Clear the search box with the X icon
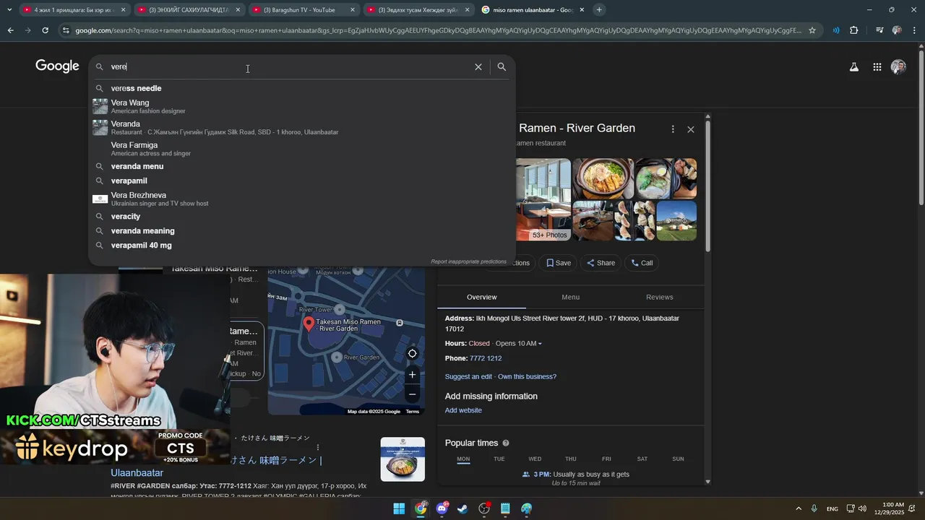This screenshot has width=925, height=520. 478,66
